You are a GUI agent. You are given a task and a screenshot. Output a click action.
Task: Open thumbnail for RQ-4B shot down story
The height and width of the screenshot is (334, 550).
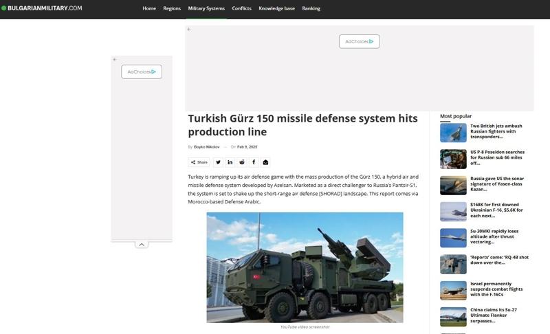(x=453, y=265)
